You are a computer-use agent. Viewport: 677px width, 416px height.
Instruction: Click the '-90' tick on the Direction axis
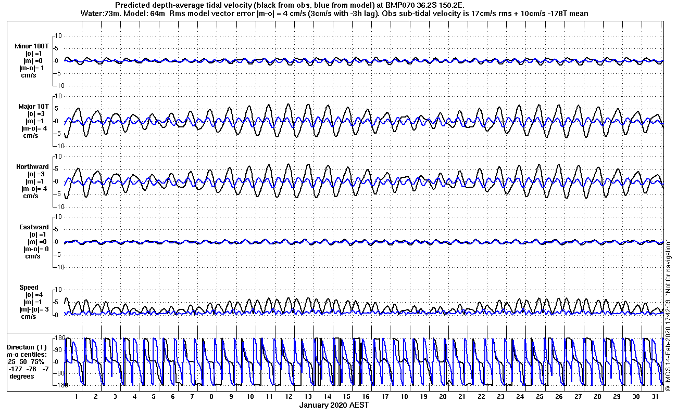pos(60,373)
